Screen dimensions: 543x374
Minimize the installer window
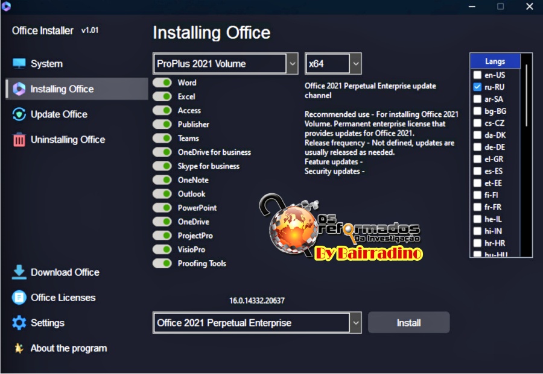(472, 6)
